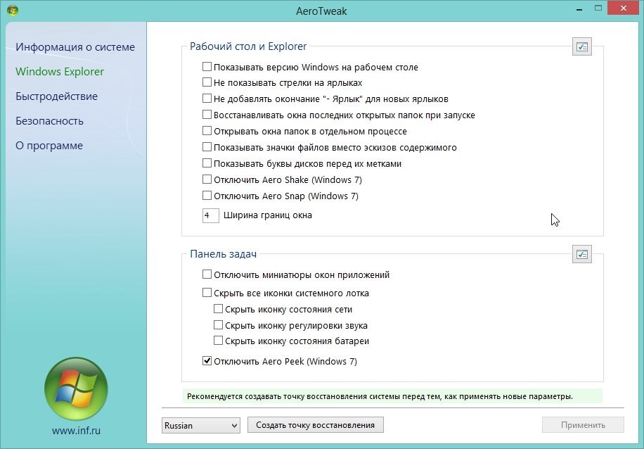The width and height of the screenshot is (644, 449).
Task: Maximize the AeroTweak window
Action: pos(598,8)
